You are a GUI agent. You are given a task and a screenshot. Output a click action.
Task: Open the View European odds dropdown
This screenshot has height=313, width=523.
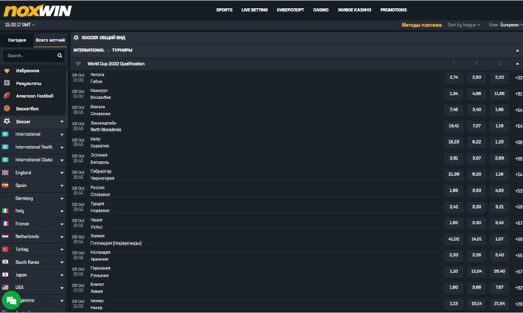(x=505, y=25)
